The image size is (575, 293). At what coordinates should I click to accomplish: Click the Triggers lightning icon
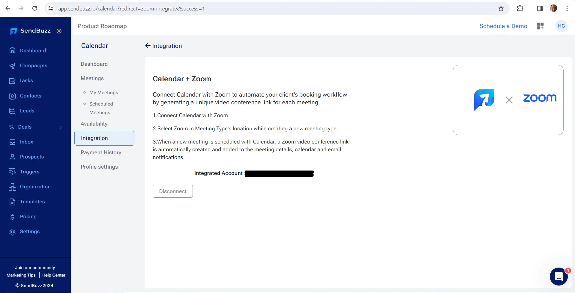[12, 172]
